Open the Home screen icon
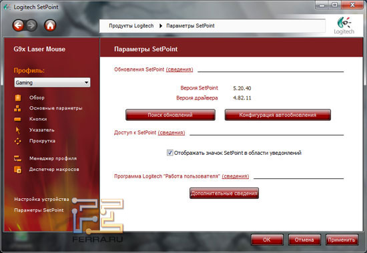The height and width of the screenshot is (253, 367). click(x=50, y=25)
